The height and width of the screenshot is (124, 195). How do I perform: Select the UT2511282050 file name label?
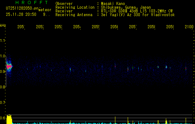point(22,8)
